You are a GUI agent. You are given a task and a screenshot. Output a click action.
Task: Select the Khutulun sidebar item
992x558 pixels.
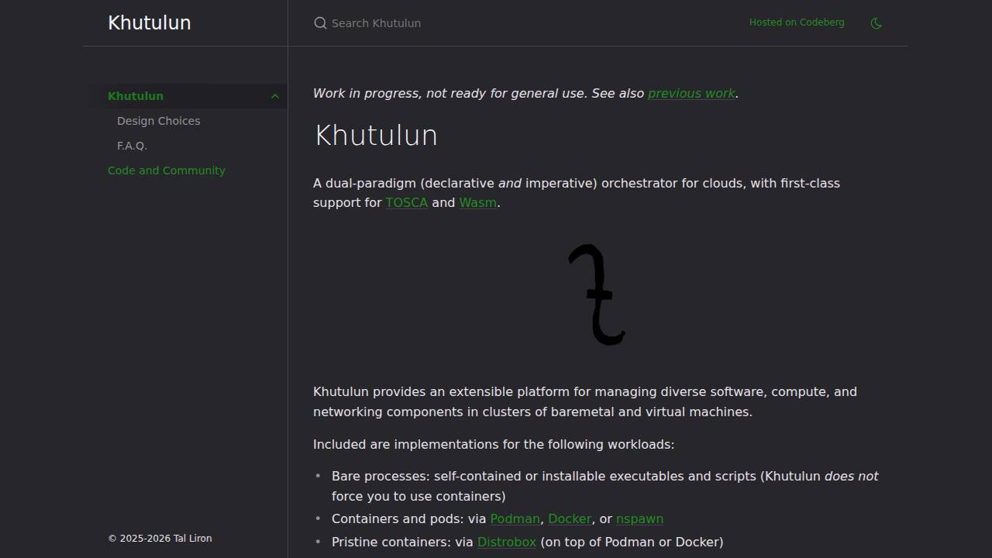(x=136, y=96)
